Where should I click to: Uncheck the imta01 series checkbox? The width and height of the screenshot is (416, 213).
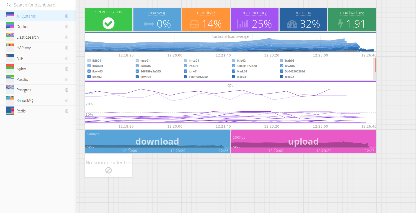[185, 61]
